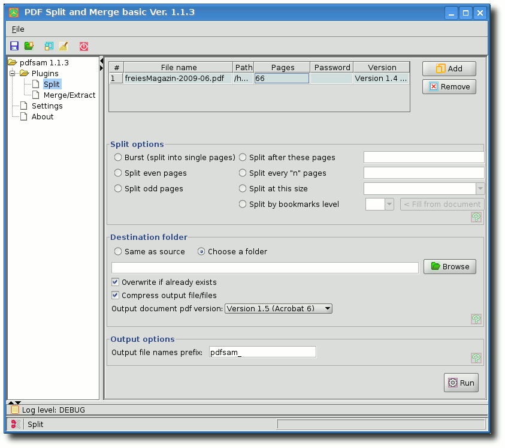Select Split by bookmarks level option

point(243,204)
